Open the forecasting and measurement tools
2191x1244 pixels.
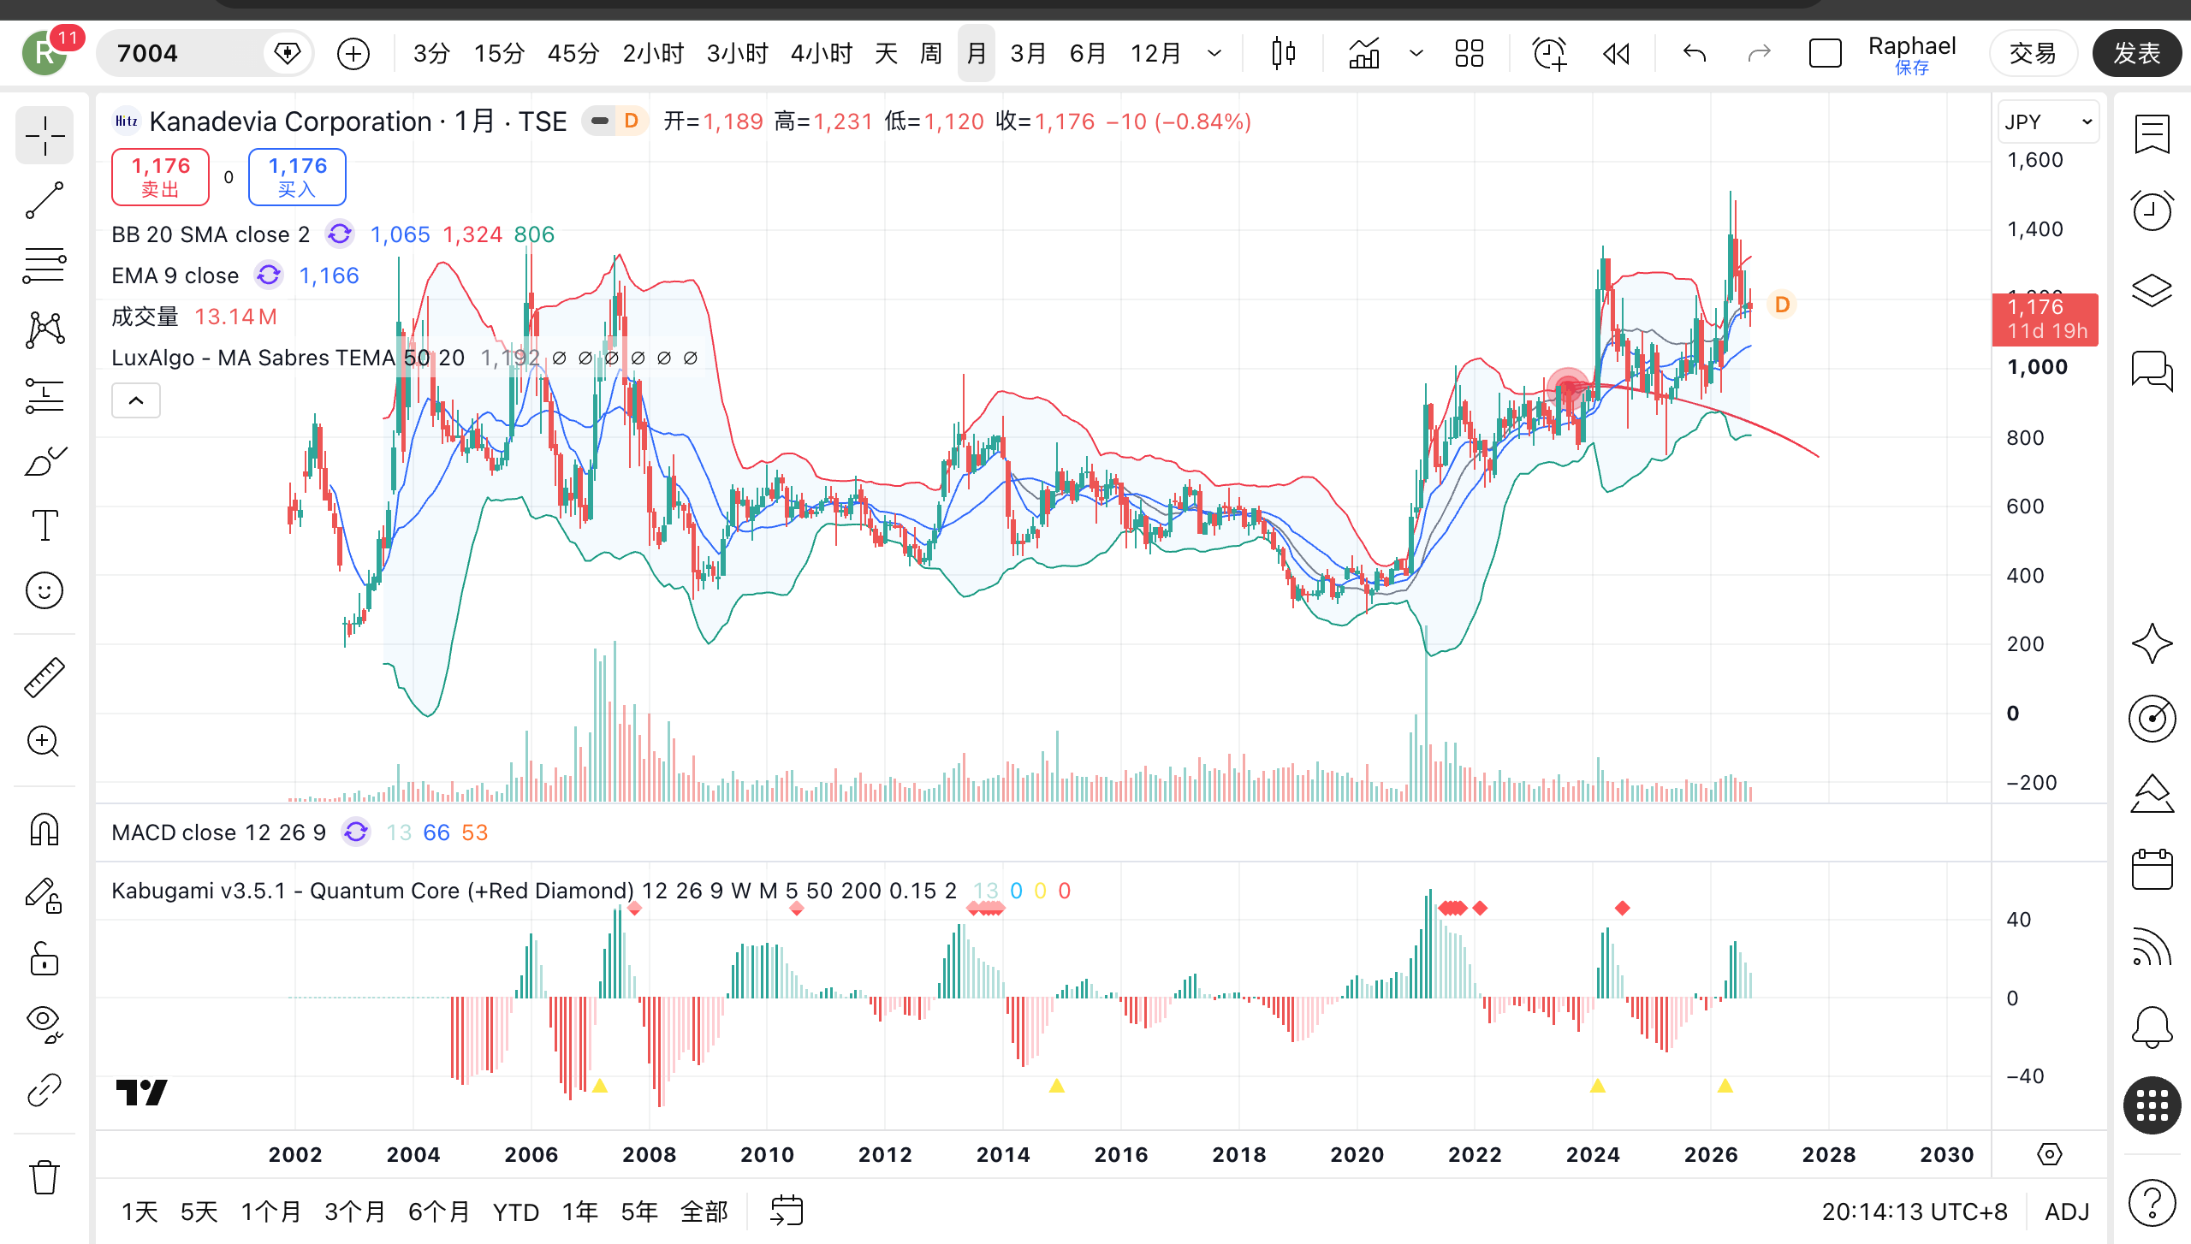45,395
